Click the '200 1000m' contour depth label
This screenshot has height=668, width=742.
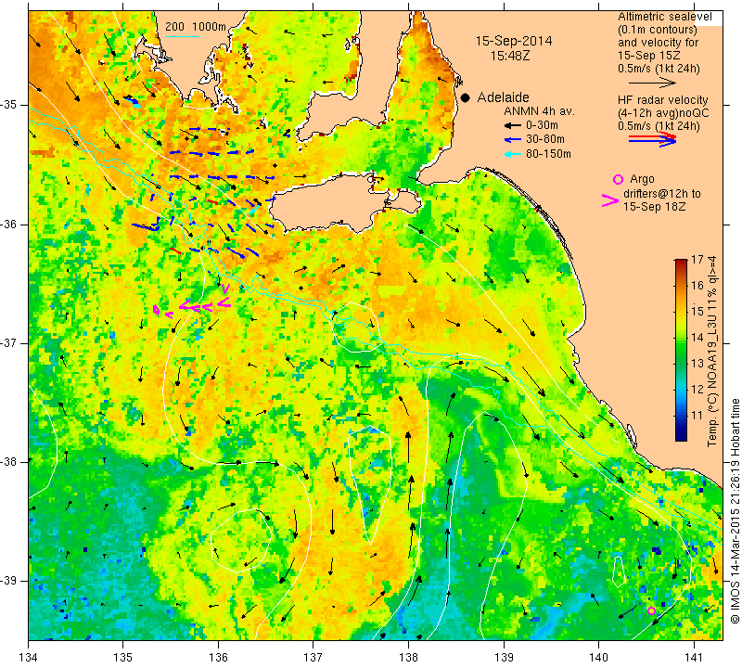pos(196,27)
